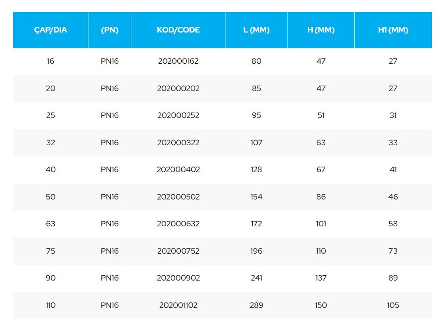Click the H1 (MM) column header

tap(393, 30)
